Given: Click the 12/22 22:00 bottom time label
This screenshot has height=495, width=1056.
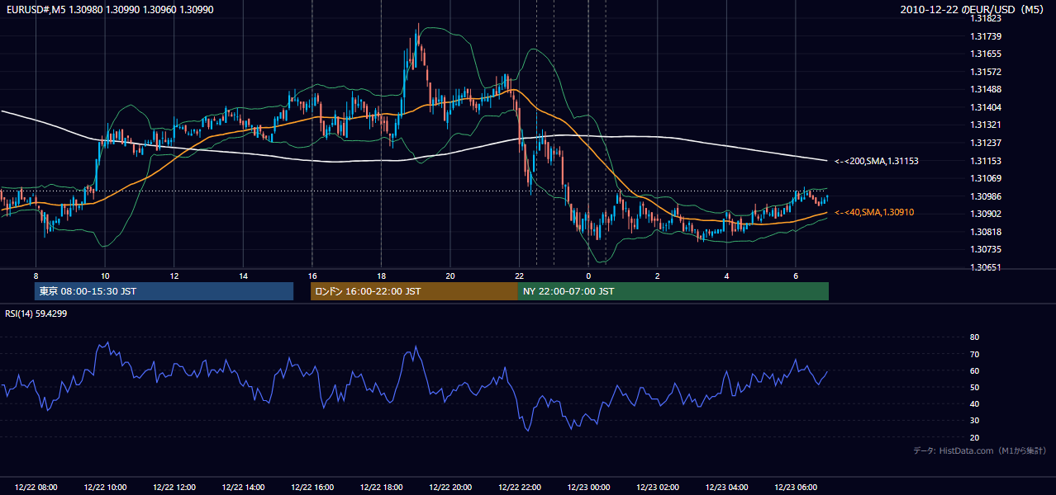Looking at the screenshot, I should click(x=519, y=488).
